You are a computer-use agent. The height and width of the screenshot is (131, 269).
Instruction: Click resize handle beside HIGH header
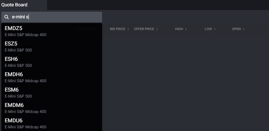coord(186,29)
